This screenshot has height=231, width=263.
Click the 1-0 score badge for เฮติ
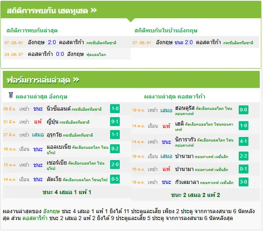[244, 126]
